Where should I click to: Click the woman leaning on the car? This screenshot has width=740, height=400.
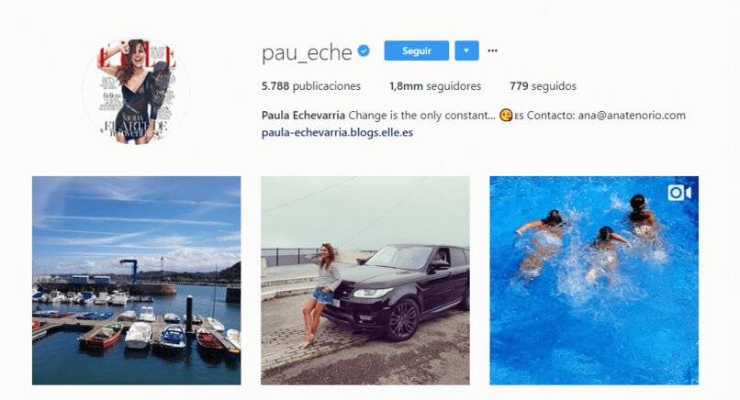coord(322,294)
